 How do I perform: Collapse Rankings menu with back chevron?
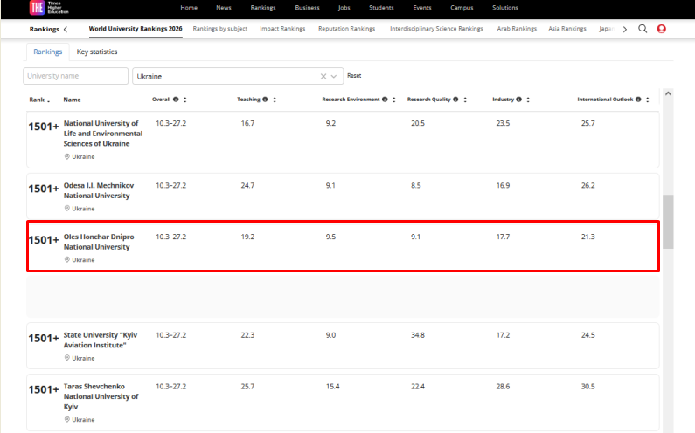[x=66, y=29]
